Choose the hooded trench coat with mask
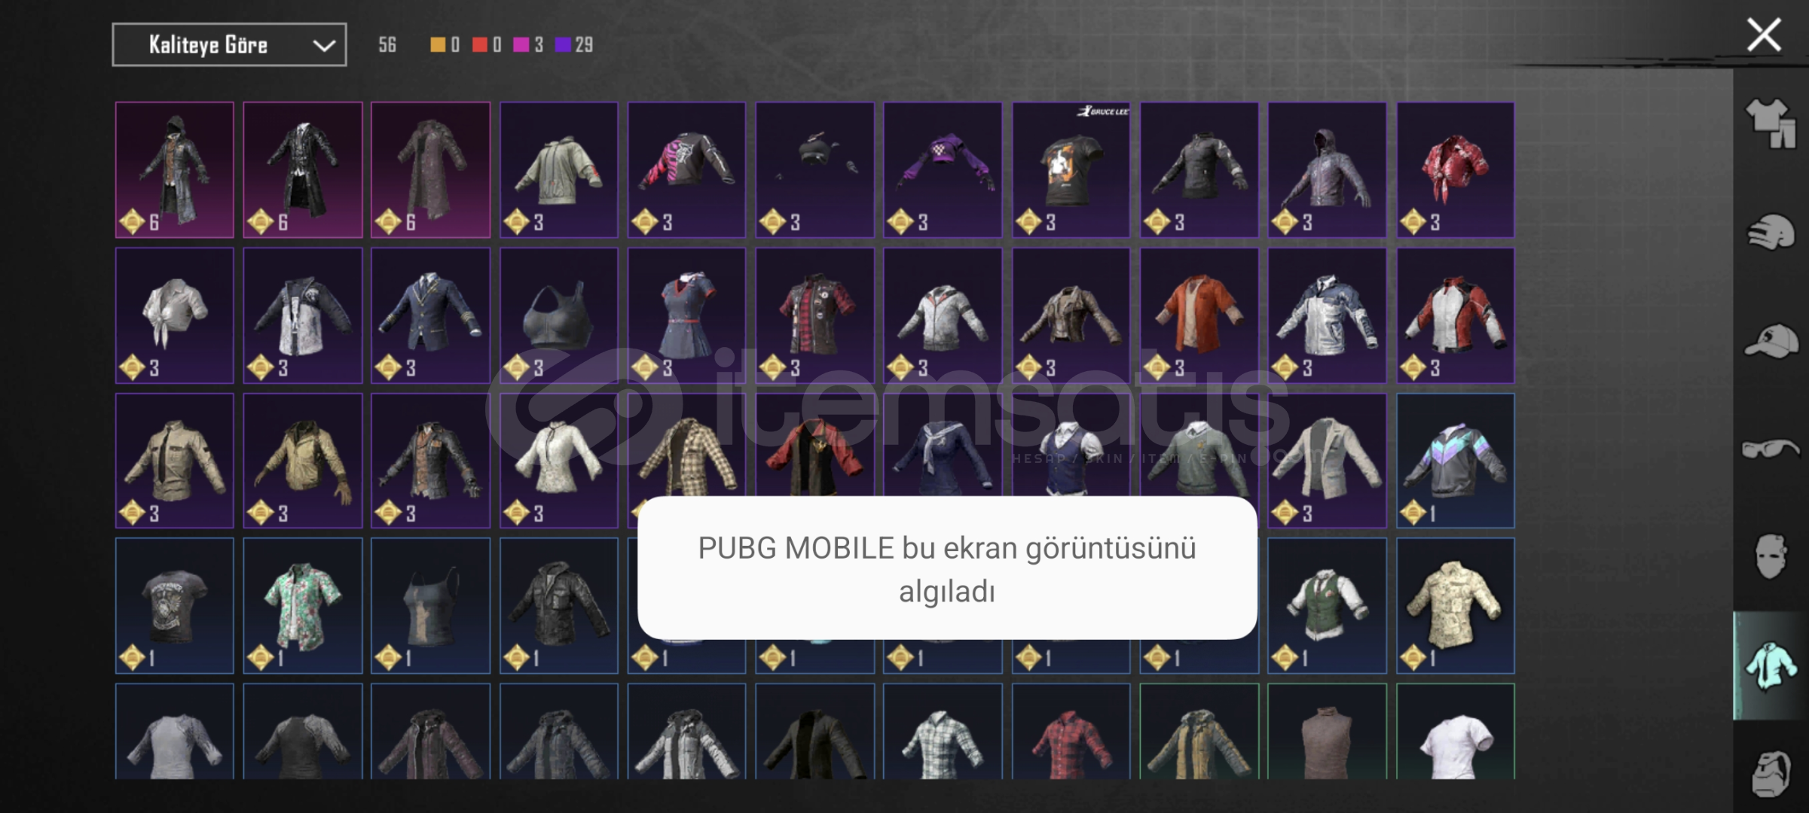This screenshot has width=1809, height=813. [174, 170]
